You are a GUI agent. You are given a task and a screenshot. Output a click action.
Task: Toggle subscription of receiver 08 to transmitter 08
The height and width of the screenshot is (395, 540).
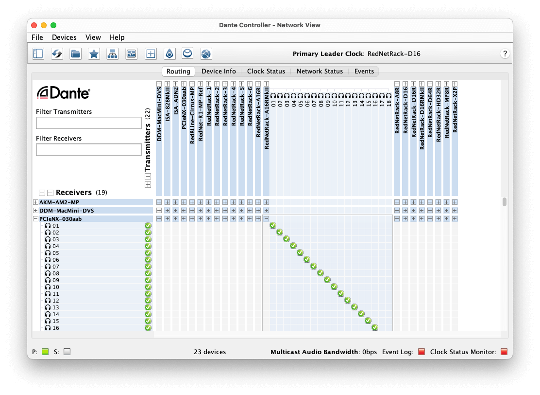click(321, 273)
